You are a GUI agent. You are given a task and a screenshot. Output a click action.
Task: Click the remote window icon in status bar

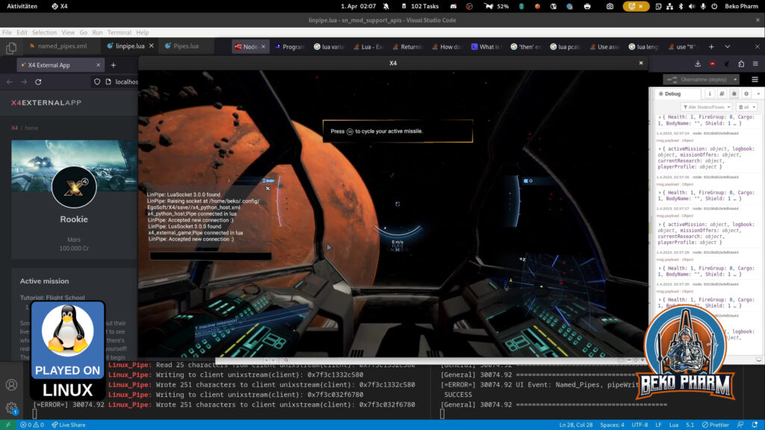click(7, 425)
